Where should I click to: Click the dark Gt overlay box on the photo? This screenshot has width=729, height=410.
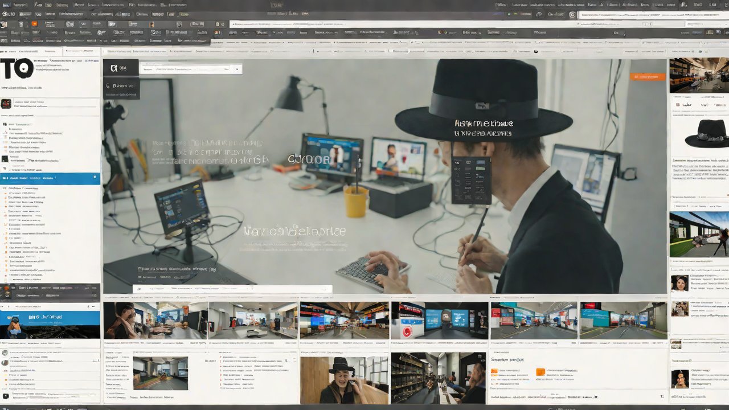(x=121, y=68)
